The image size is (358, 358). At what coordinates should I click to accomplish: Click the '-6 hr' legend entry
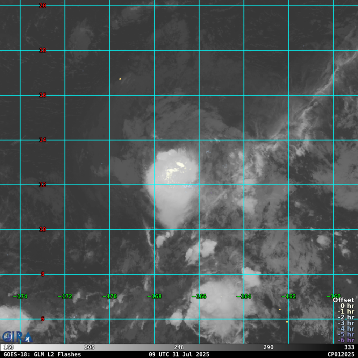(x=346, y=340)
